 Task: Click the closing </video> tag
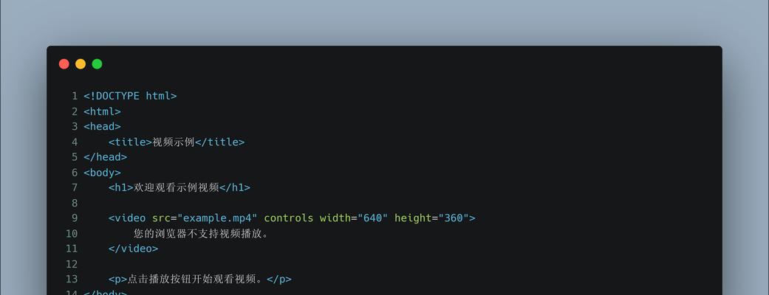(134, 249)
